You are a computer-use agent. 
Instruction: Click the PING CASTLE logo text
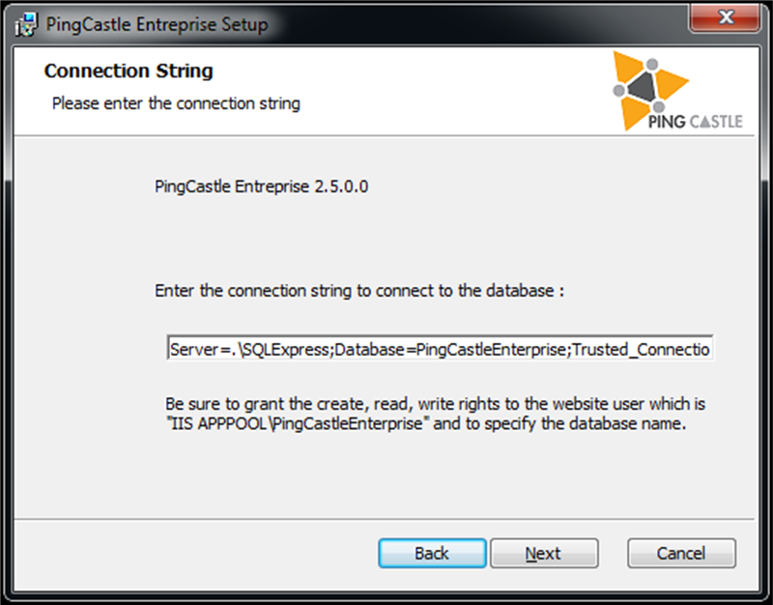(695, 122)
